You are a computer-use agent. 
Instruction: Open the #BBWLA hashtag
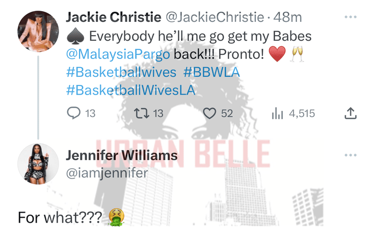211,72
